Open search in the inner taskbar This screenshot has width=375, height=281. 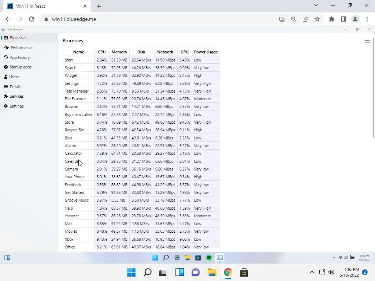pyautogui.click(x=166, y=258)
